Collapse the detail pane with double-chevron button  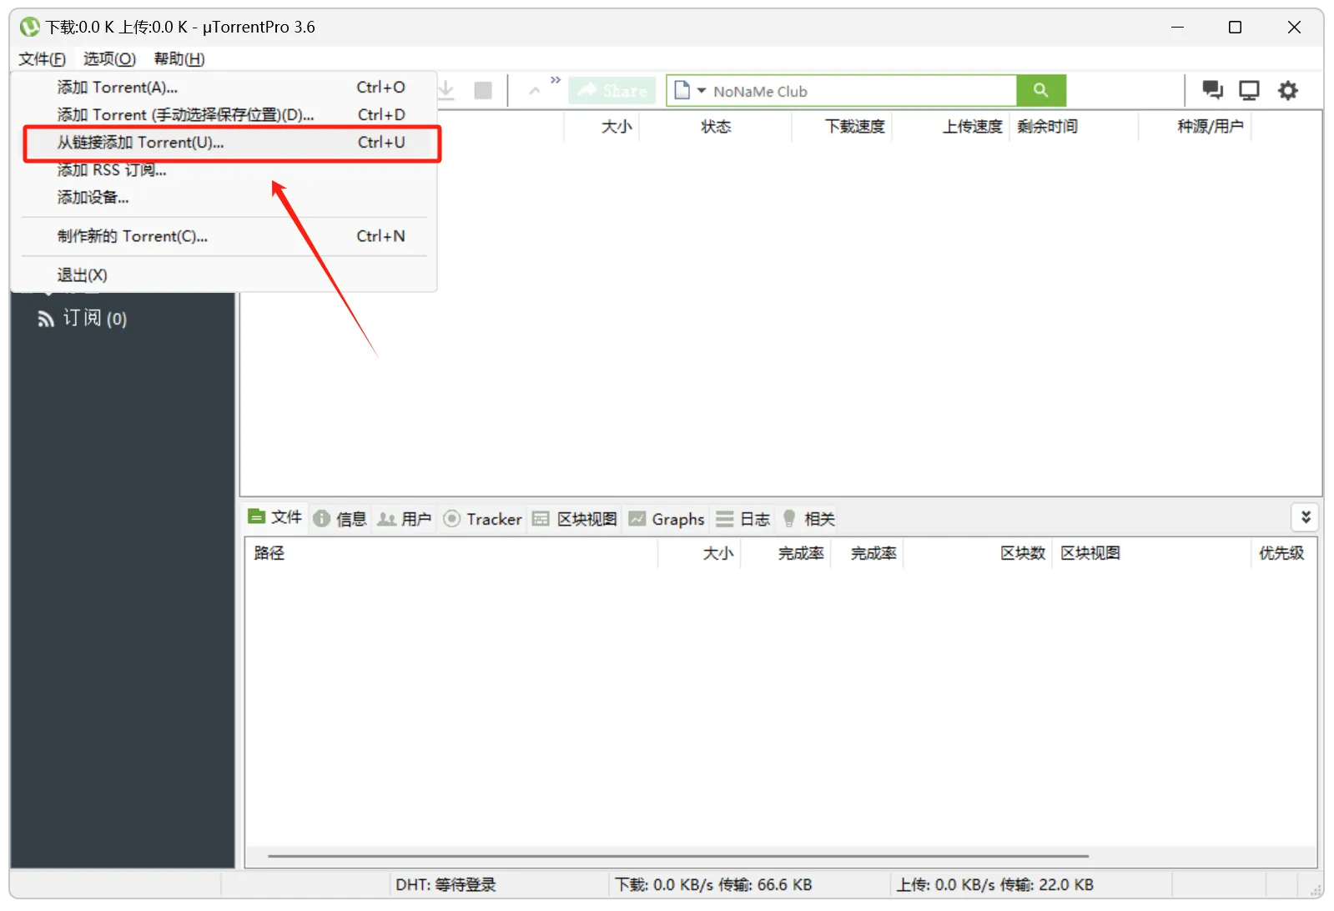1306,517
